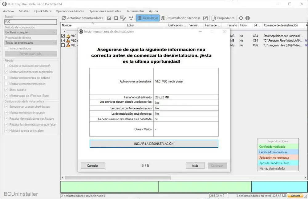This screenshot has height=199, width=308.
Task: Open the Operaciones básicas menu
Action: click(x=70, y=11)
